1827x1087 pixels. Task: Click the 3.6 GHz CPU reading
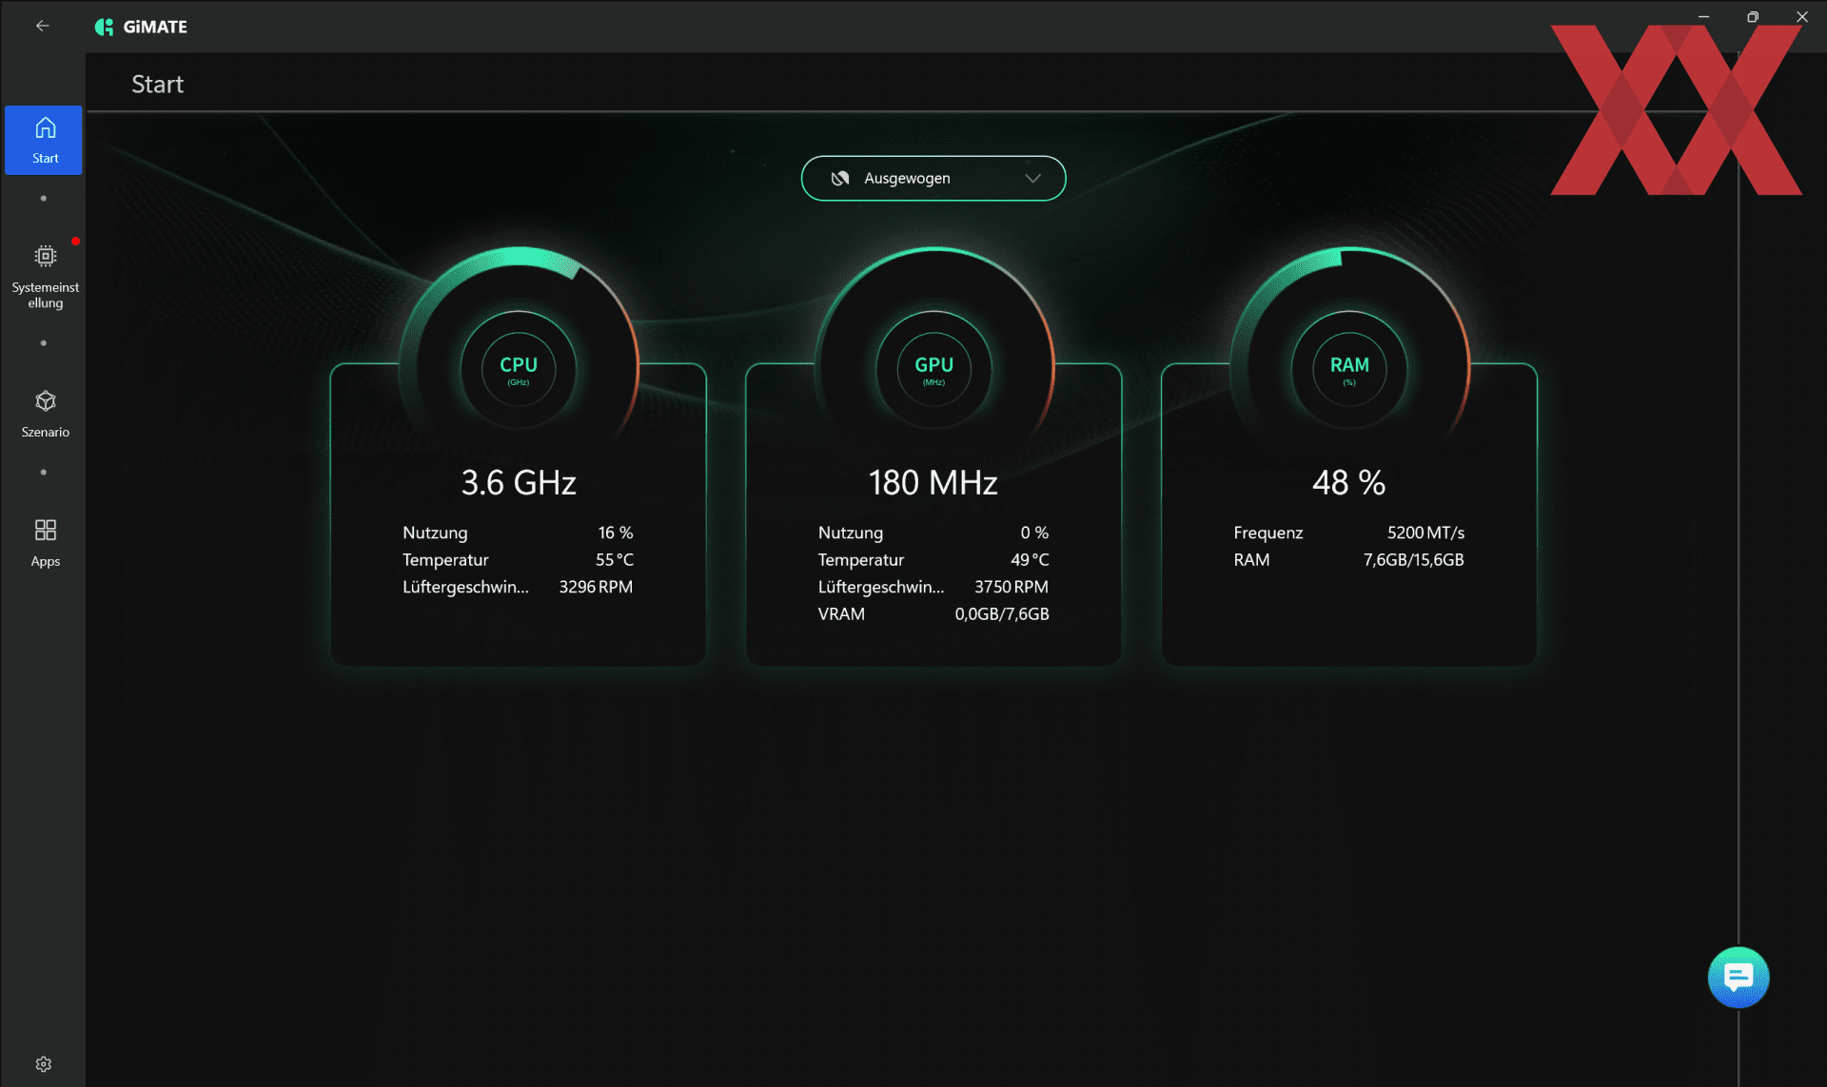(519, 482)
